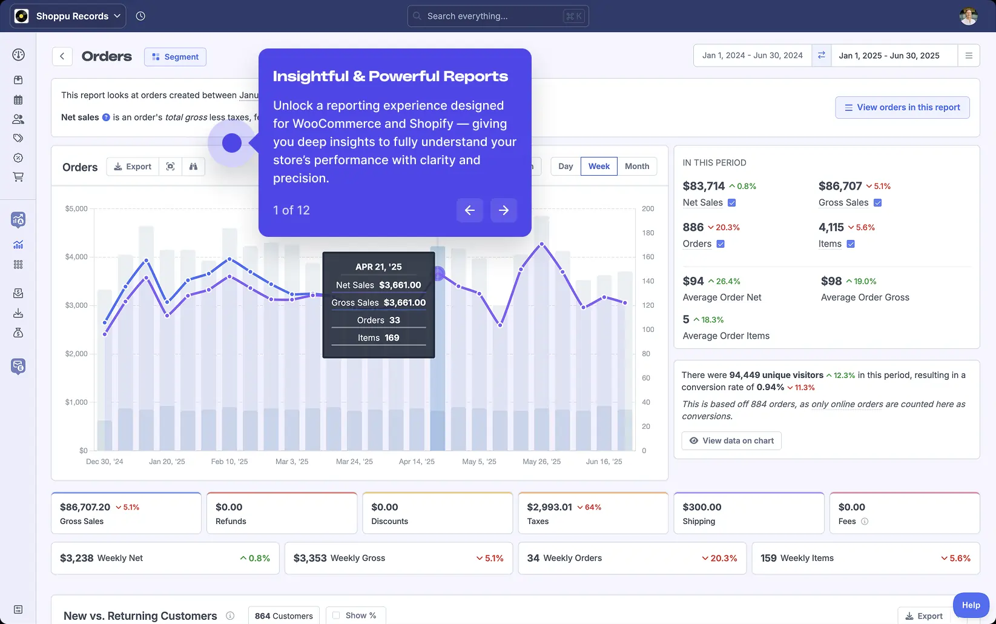Open the dashboard gauge icon in sidebar
This screenshot has height=624, width=996.
point(18,55)
